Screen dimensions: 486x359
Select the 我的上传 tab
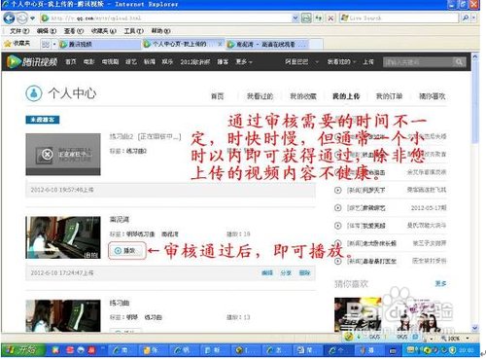[x=346, y=96]
